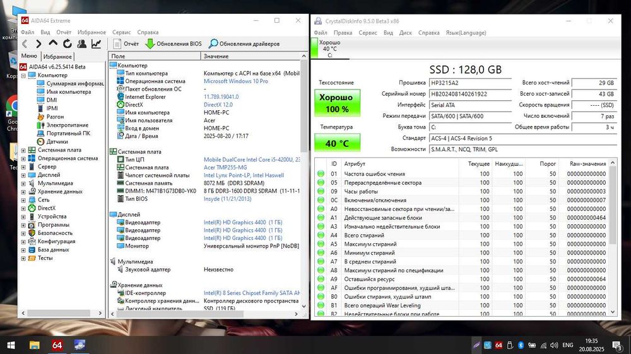
Task: Open the AIDA64 graph/benchmark chart icon
Action: (96, 43)
